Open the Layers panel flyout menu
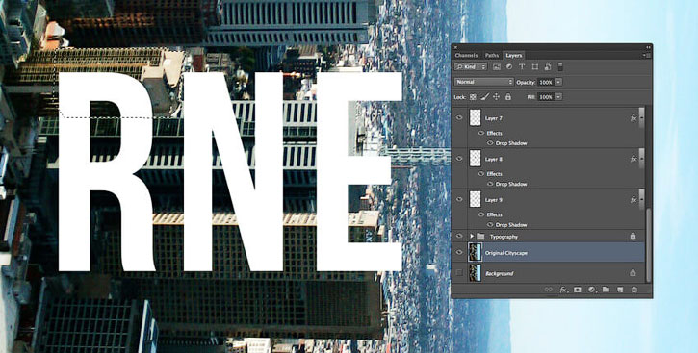This screenshot has height=353, width=698. pos(647,55)
